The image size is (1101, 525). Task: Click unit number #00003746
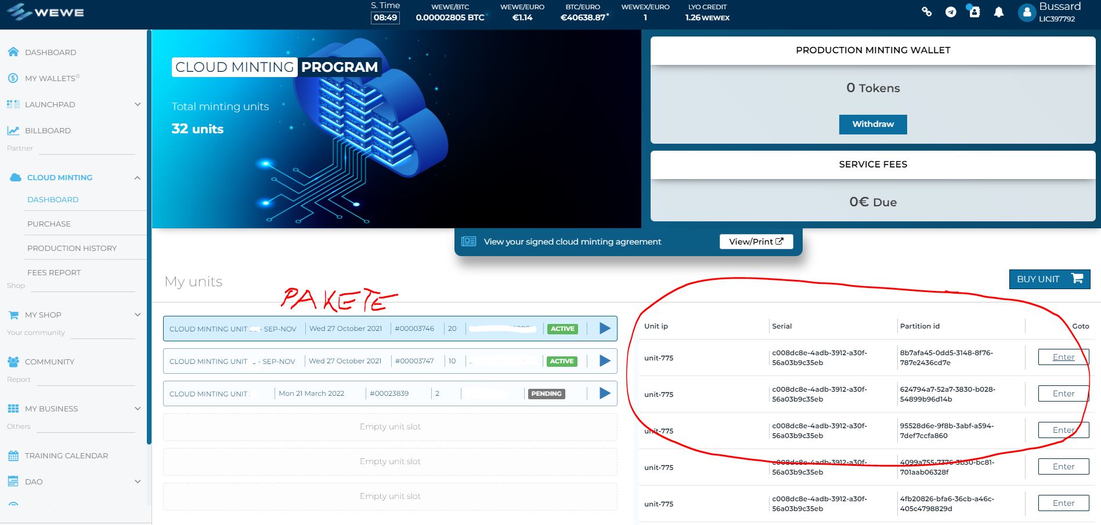(x=414, y=329)
